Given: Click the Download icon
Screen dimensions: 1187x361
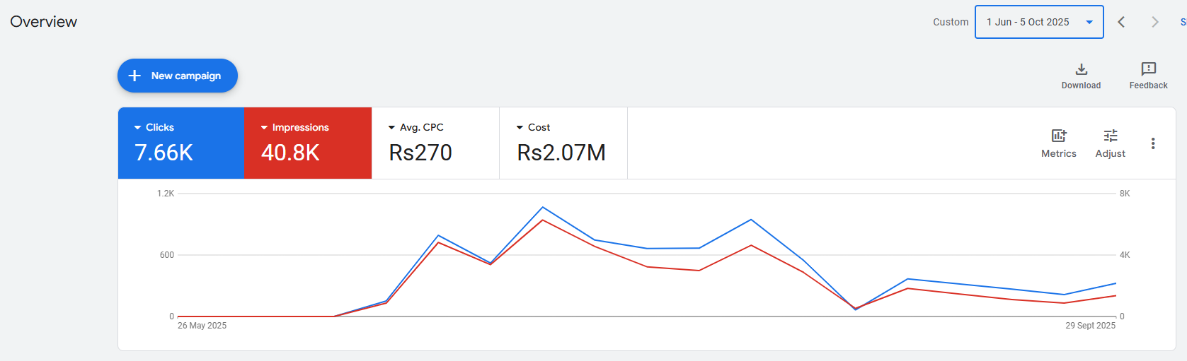Looking at the screenshot, I should click(x=1081, y=69).
